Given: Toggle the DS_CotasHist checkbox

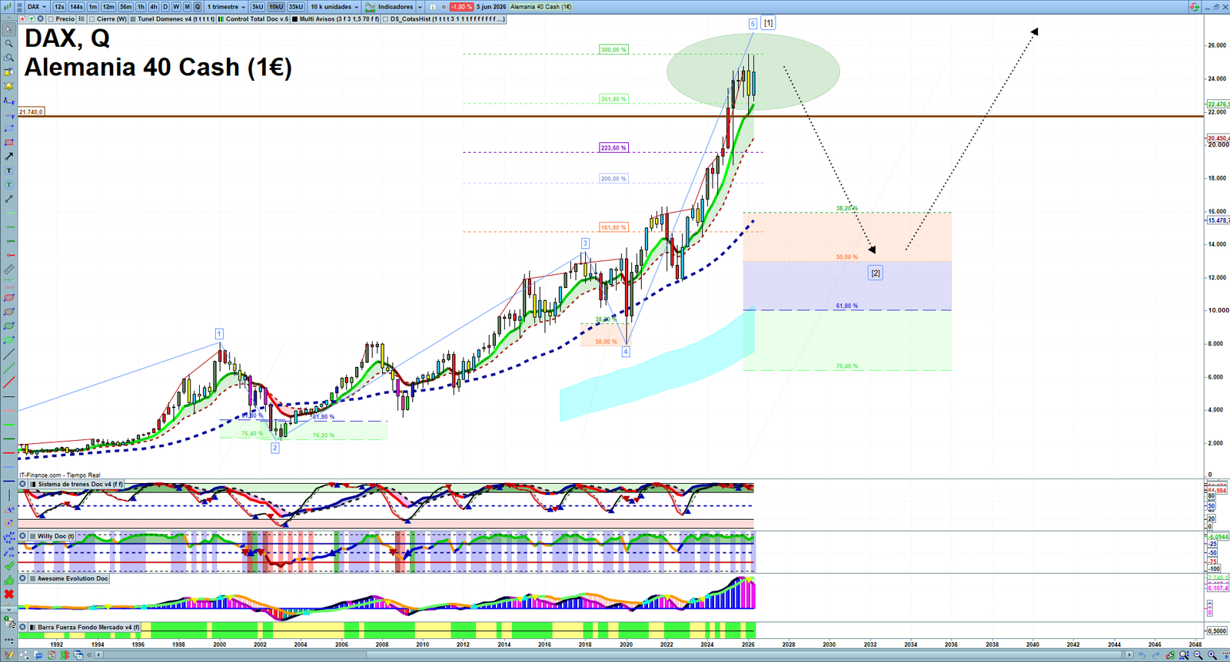Looking at the screenshot, I should coord(385,18).
